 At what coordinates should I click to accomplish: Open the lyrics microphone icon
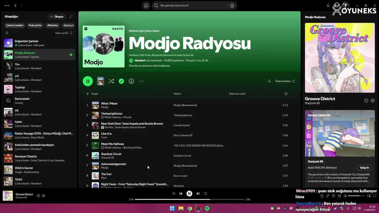tap(328, 196)
